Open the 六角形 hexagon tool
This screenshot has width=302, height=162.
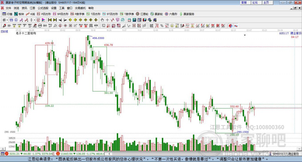(171, 14)
